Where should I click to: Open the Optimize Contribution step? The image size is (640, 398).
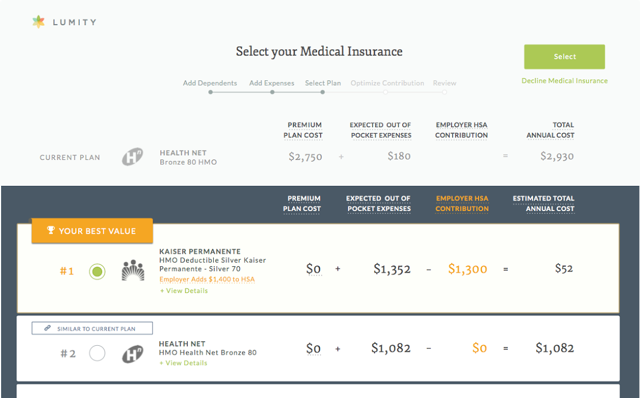pos(387,83)
